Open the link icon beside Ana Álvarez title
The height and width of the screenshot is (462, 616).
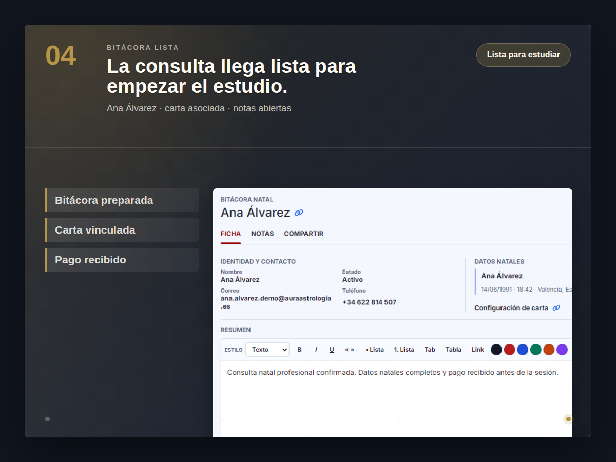(299, 213)
